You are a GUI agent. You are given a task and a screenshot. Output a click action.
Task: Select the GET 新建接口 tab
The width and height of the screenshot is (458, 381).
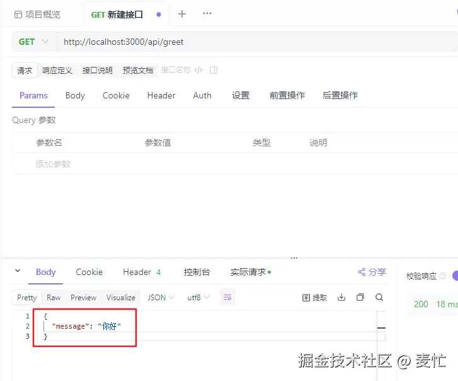[117, 15]
